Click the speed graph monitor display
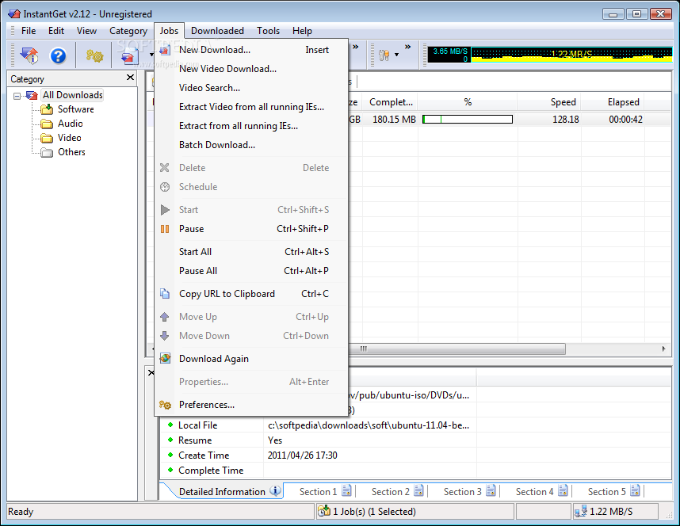 click(x=550, y=55)
